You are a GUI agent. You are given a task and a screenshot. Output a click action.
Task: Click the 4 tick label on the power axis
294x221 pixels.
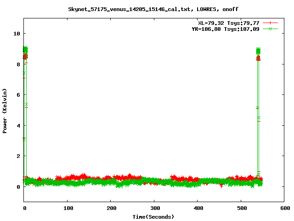pyautogui.click(x=18, y=126)
